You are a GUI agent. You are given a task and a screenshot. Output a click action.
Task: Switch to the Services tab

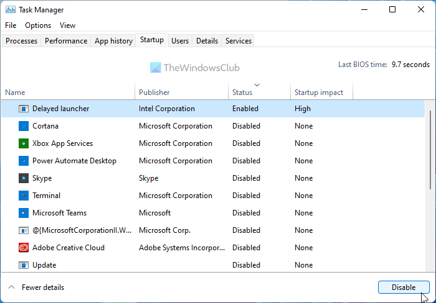coord(239,41)
